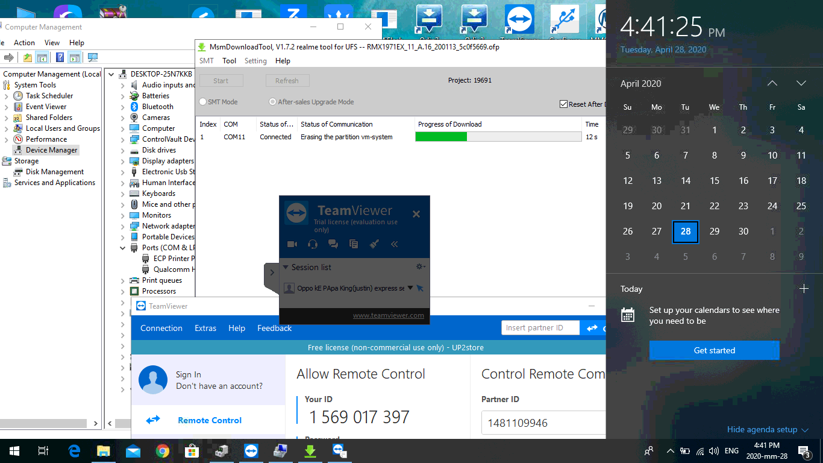Open the SMT menu in MsmDownloadTool
Image resolution: width=823 pixels, height=463 pixels.
coord(207,61)
